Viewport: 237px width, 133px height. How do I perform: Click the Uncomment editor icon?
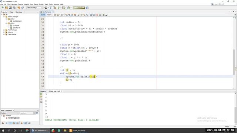pyautogui.click(x=107, y=15)
